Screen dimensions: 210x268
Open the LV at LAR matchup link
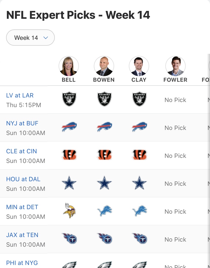coord(20,95)
